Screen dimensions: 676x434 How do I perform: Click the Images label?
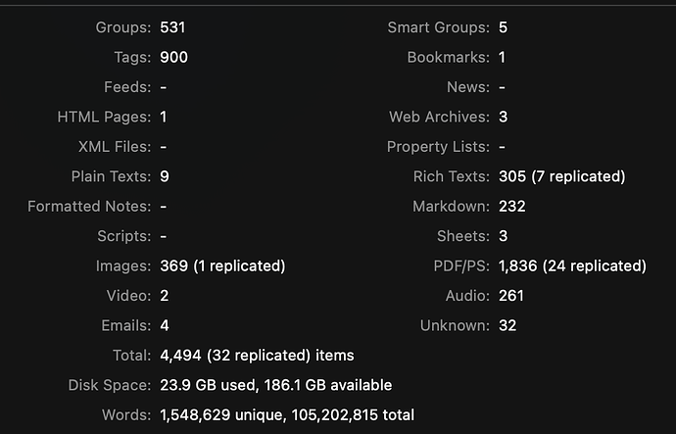coord(123,265)
